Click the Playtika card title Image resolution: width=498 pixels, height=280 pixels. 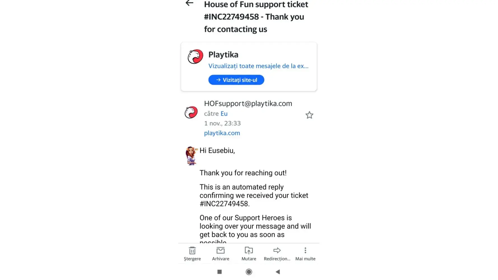pos(223,55)
